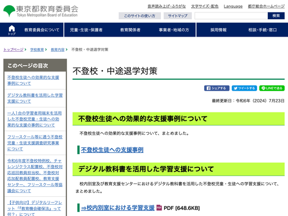Open 文字サイズ・配色 settings link

[x=205, y=6]
